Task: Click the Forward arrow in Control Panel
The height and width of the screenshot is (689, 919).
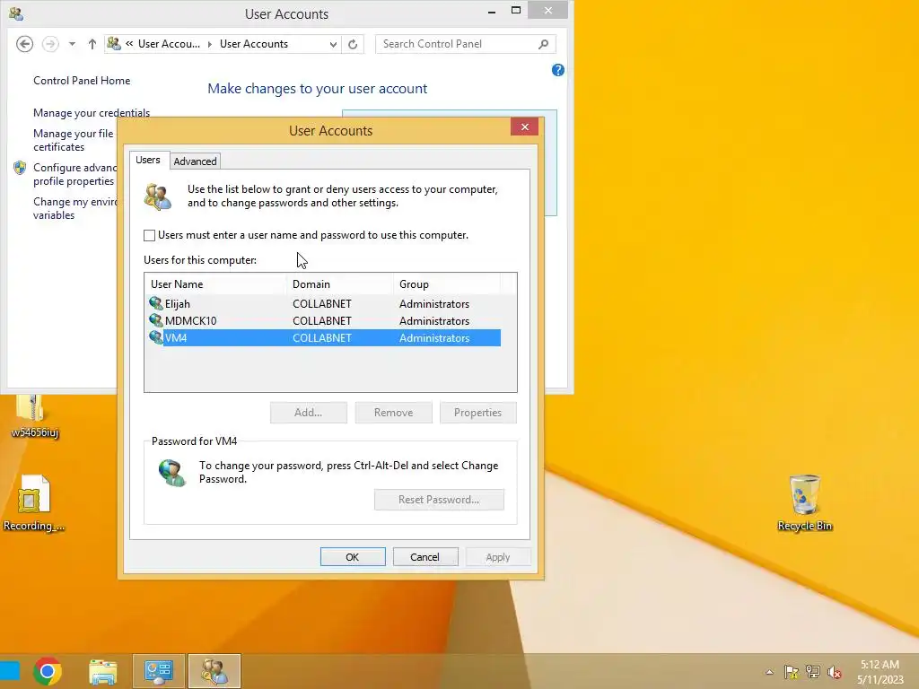Action: point(50,44)
